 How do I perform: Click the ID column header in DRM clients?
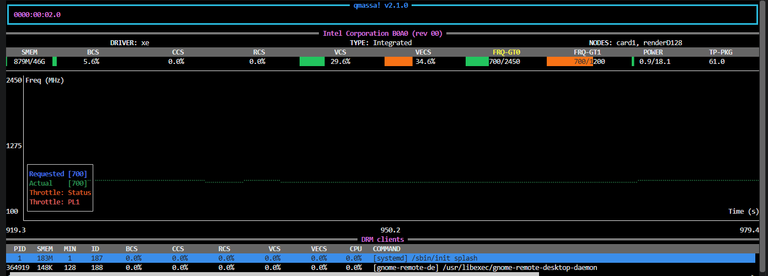[95, 249]
